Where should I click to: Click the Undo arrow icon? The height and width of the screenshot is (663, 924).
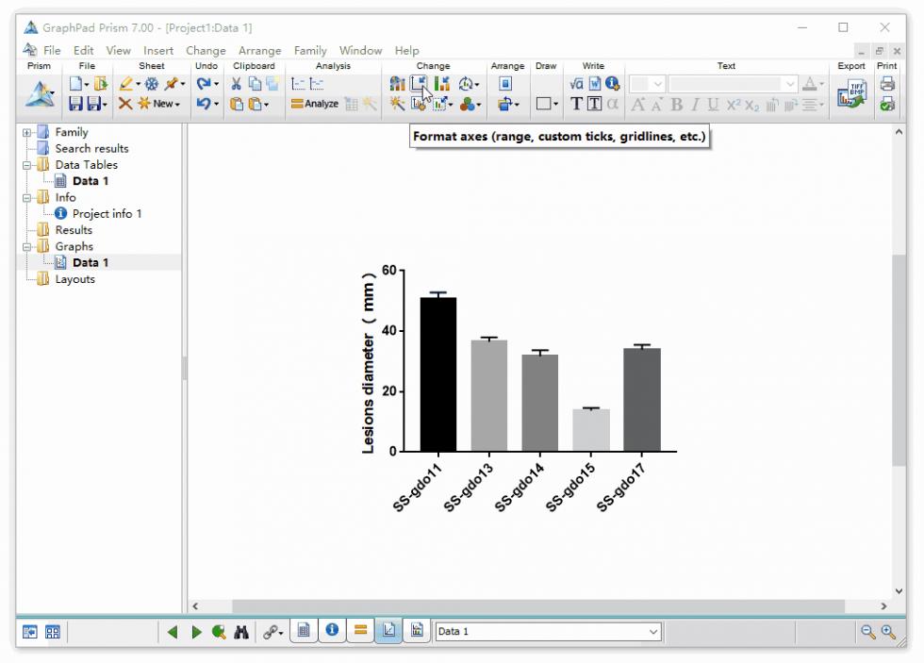point(204,104)
